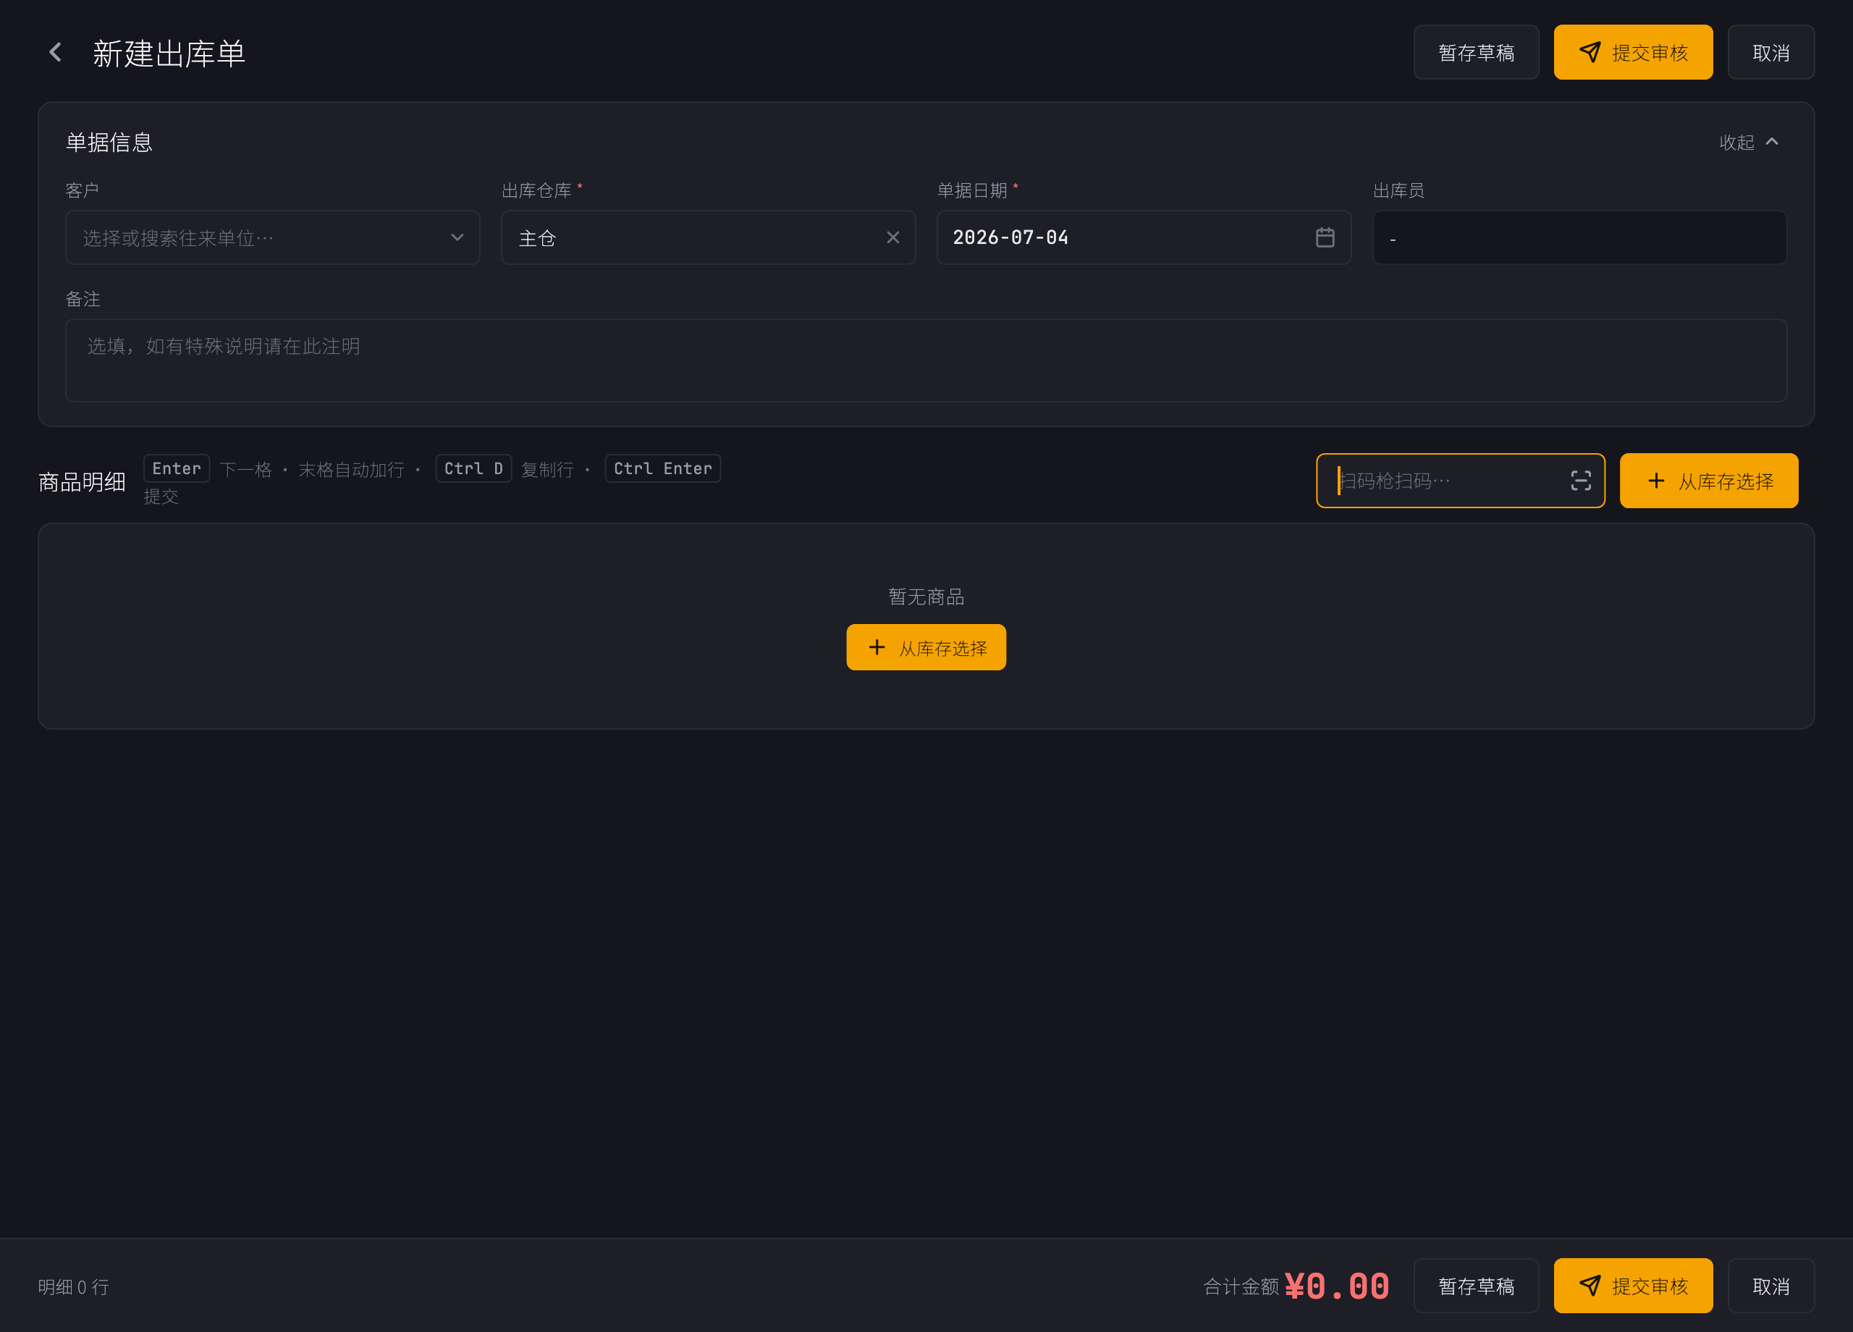This screenshot has height=1332, width=1853.
Task: Click the 单据信息 section heading
Action: tap(109, 143)
